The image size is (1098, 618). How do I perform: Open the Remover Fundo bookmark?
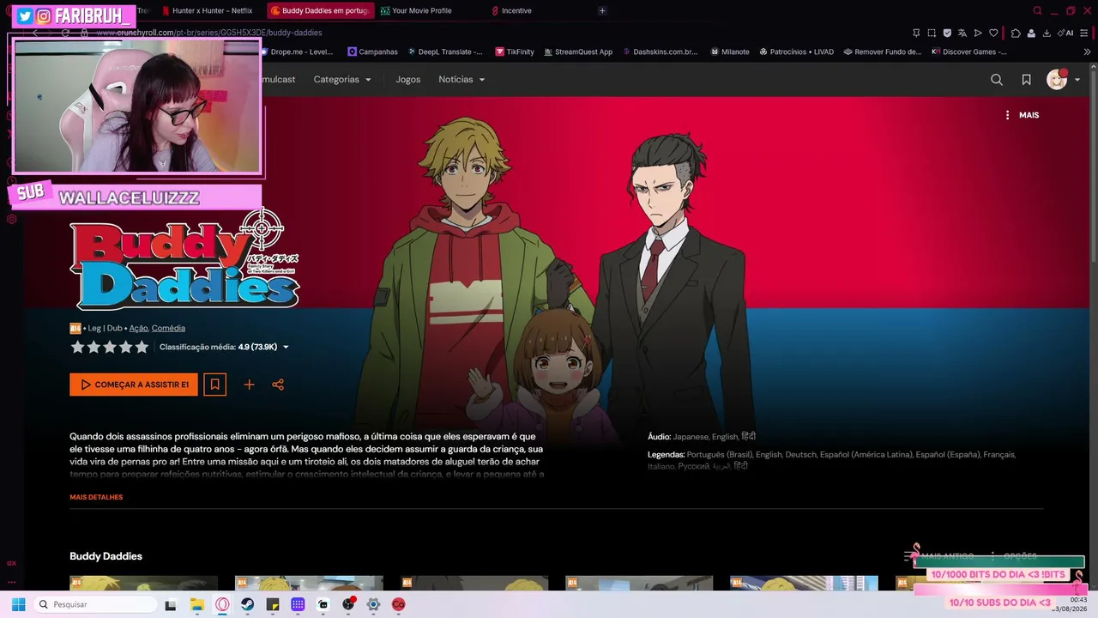pyautogui.click(x=882, y=51)
